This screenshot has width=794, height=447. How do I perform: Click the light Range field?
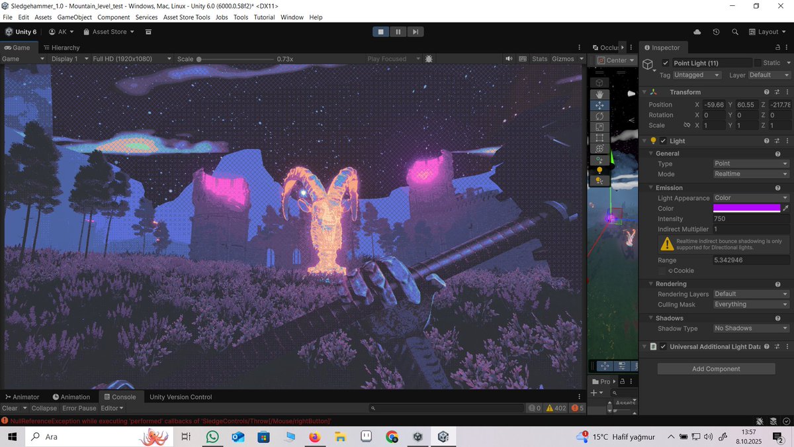coord(752,260)
